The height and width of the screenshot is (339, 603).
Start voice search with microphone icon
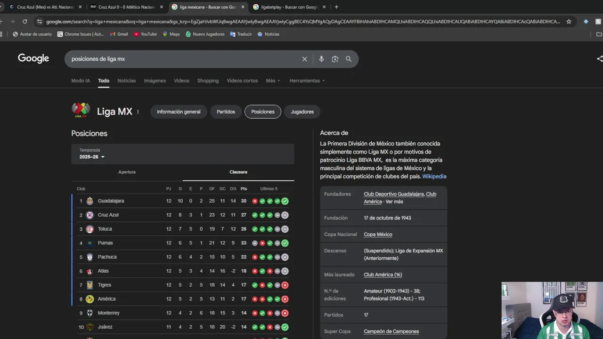pos(321,59)
